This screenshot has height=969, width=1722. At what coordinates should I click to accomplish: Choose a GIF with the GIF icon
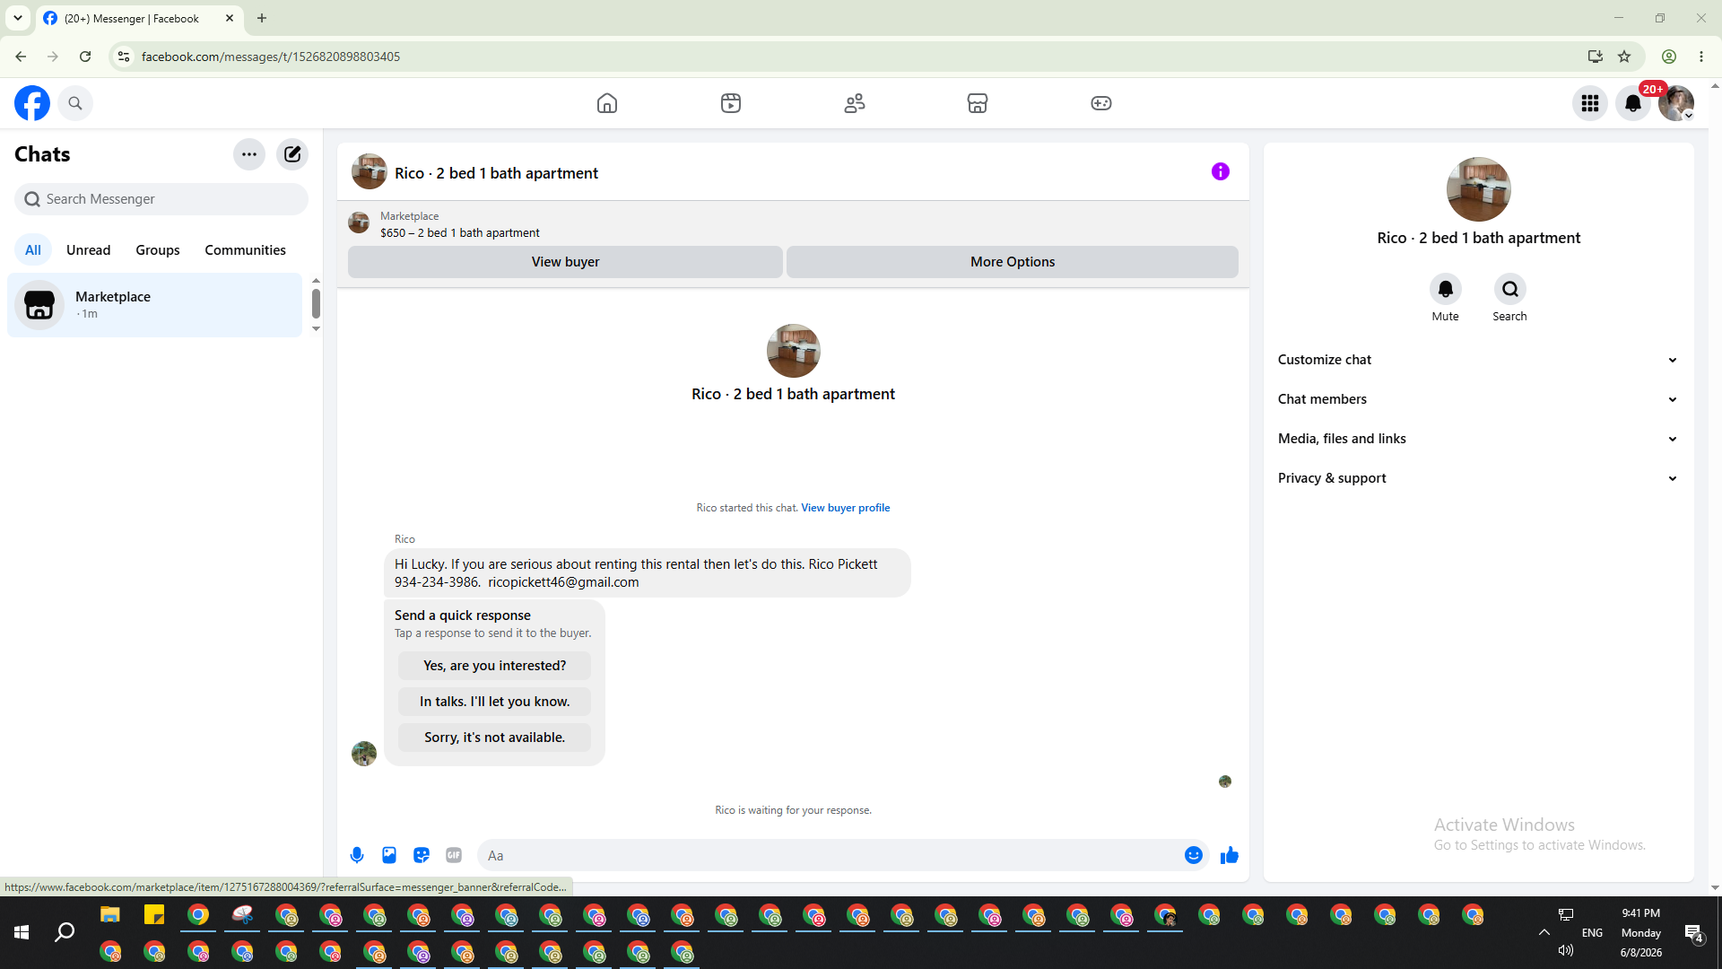click(x=454, y=856)
